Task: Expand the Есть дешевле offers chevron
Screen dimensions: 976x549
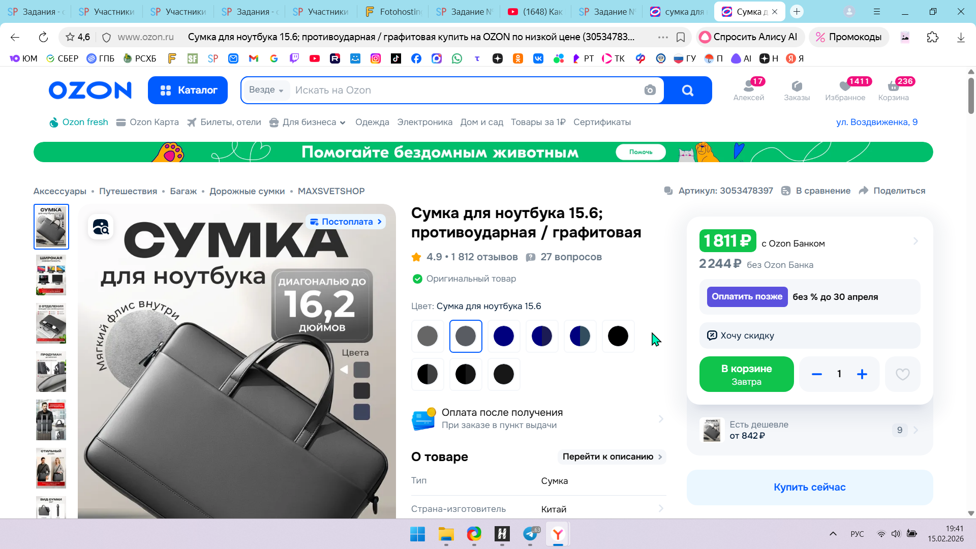Action: [916, 430]
